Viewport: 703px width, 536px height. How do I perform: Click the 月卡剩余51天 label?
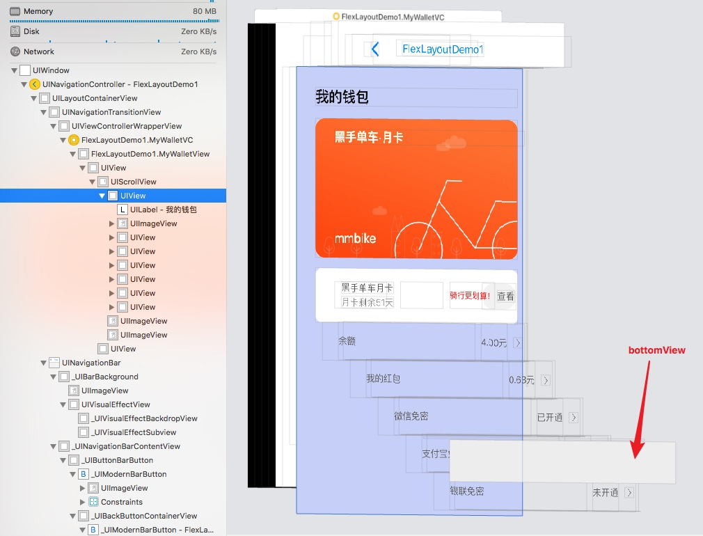367,302
